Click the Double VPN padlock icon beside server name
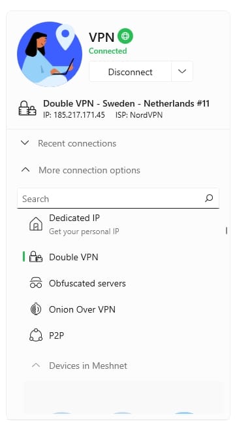237x429 pixels. (27, 108)
